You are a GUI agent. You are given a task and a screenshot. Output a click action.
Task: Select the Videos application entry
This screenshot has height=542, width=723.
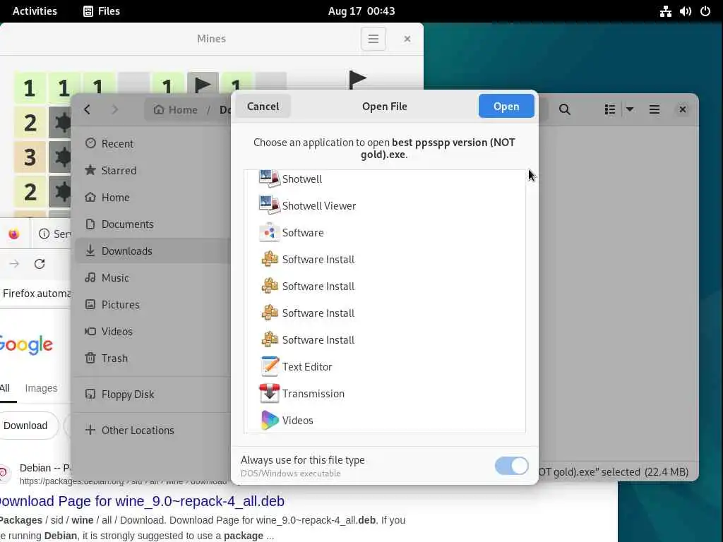385,420
